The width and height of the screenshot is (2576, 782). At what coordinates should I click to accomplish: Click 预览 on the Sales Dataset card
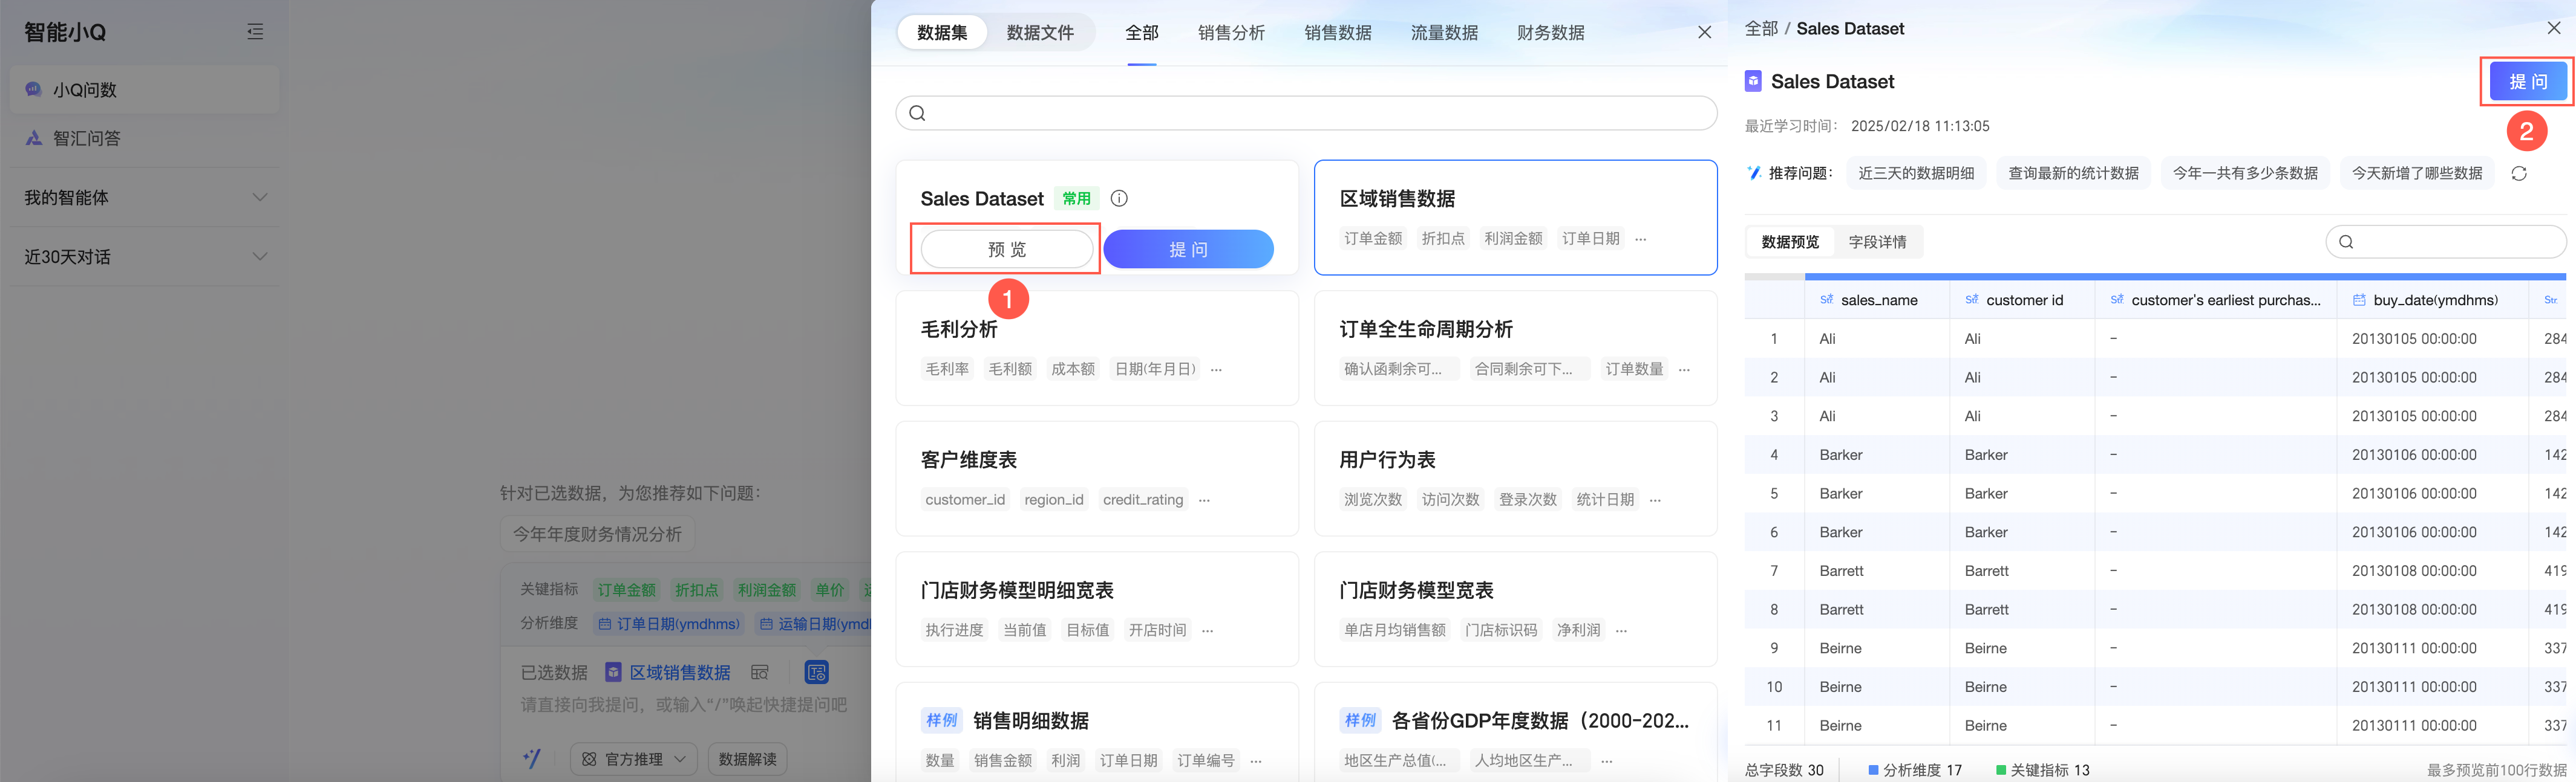point(1006,249)
